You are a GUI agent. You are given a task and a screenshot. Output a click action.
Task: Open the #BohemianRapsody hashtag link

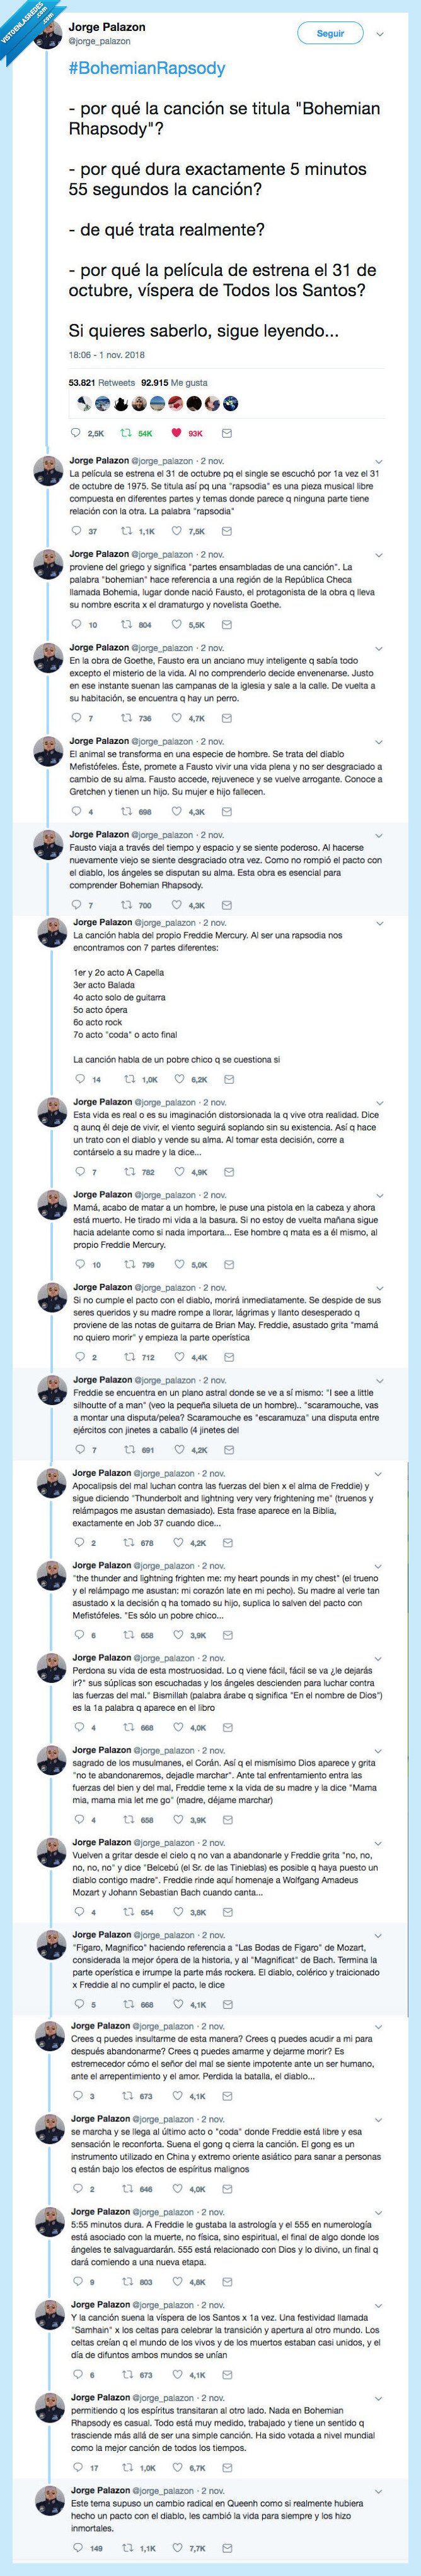click(147, 69)
